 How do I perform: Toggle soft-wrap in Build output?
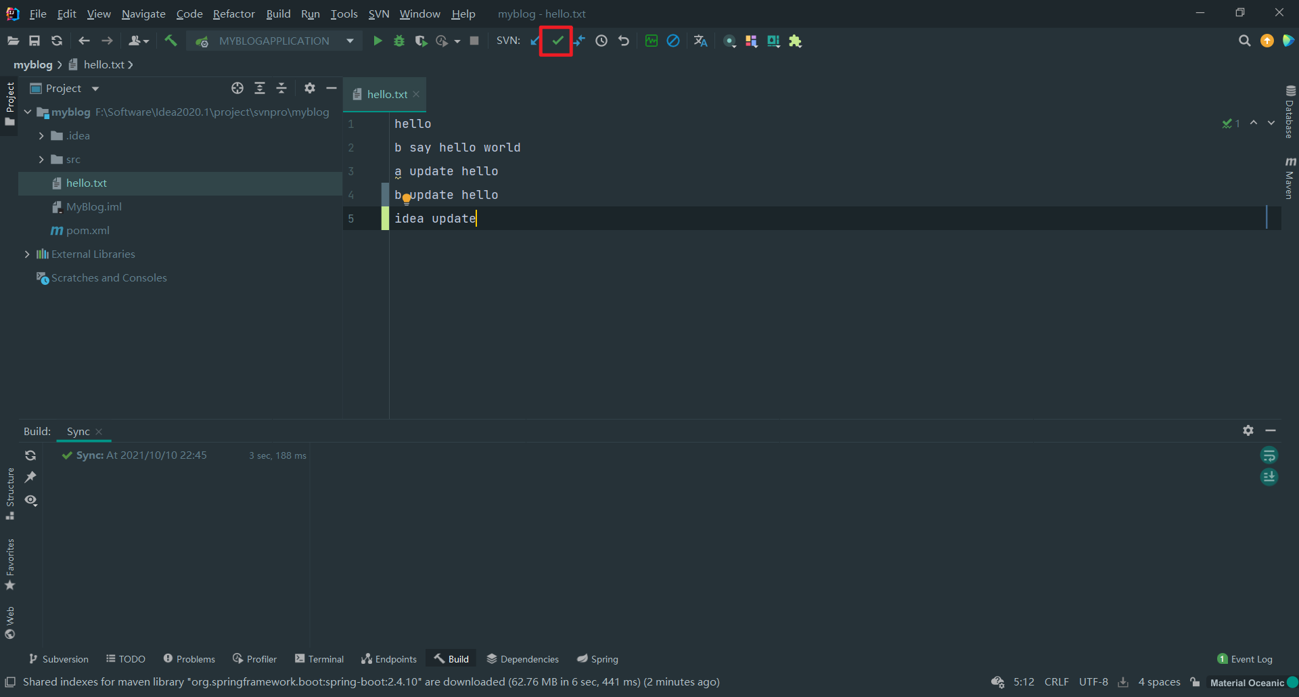click(x=1269, y=455)
